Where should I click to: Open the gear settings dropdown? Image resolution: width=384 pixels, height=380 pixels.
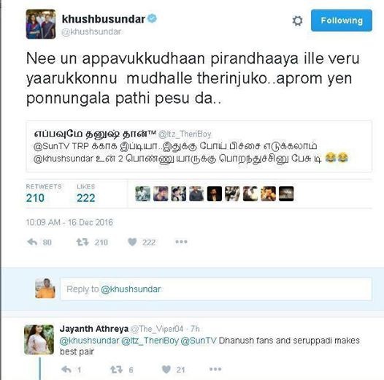point(297,20)
